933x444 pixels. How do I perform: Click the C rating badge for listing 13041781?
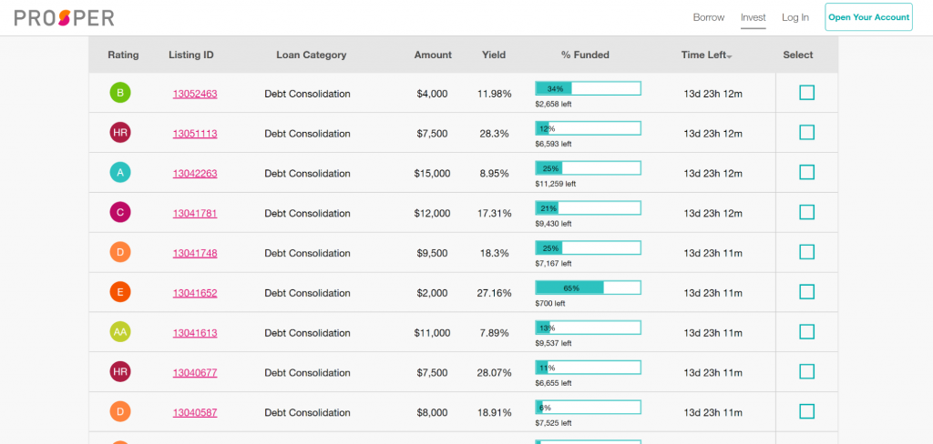(x=120, y=212)
